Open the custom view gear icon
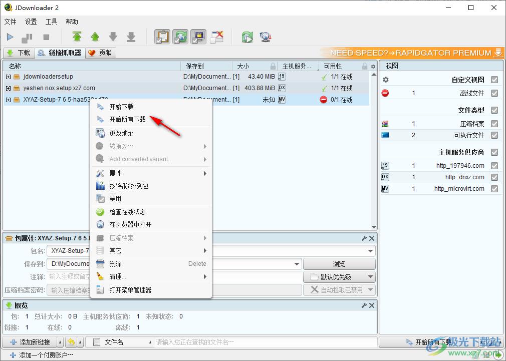This screenshot has width=506, height=361. pos(386,80)
